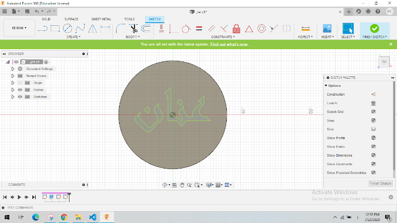Apply the Equal constraint
Image resolution: width=397 pixels, height=223 pixels.
pyautogui.click(x=199, y=29)
